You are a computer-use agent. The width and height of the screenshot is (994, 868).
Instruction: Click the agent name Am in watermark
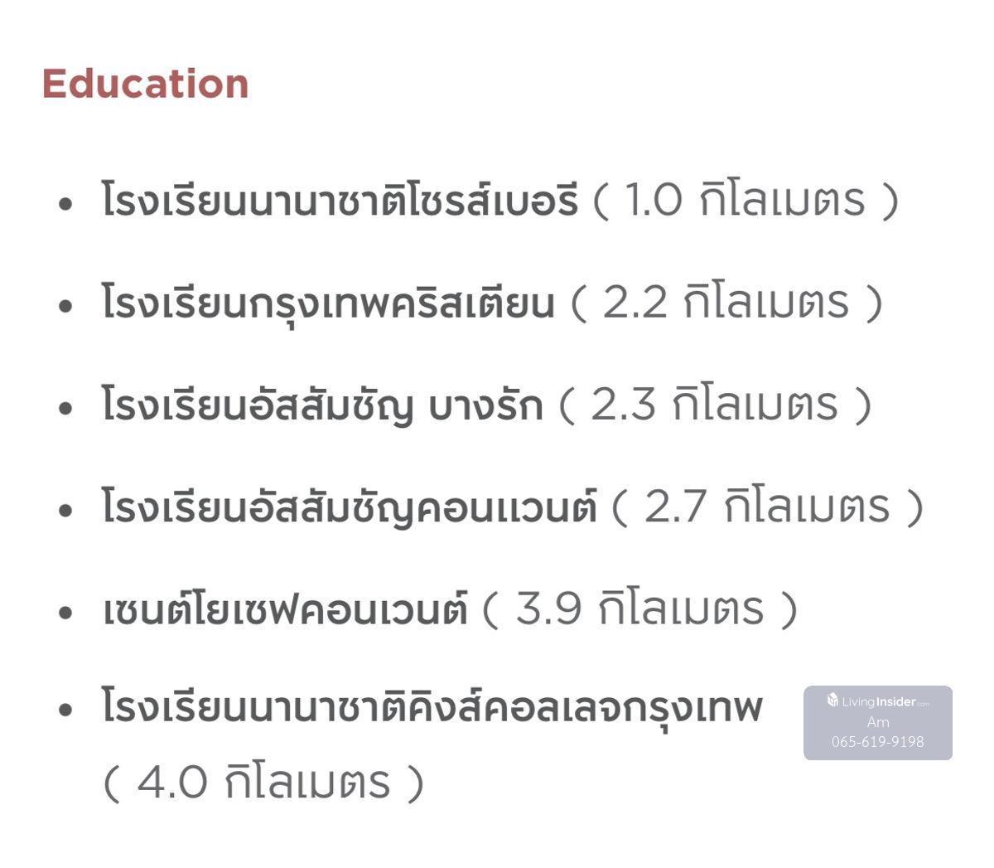[x=877, y=722]
